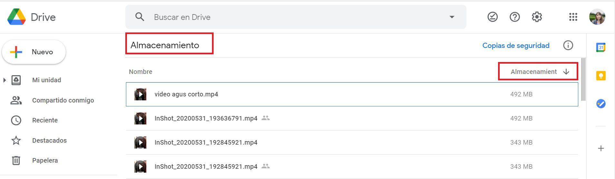
Task: Go to Compartido conmigo
Action: [x=63, y=100]
